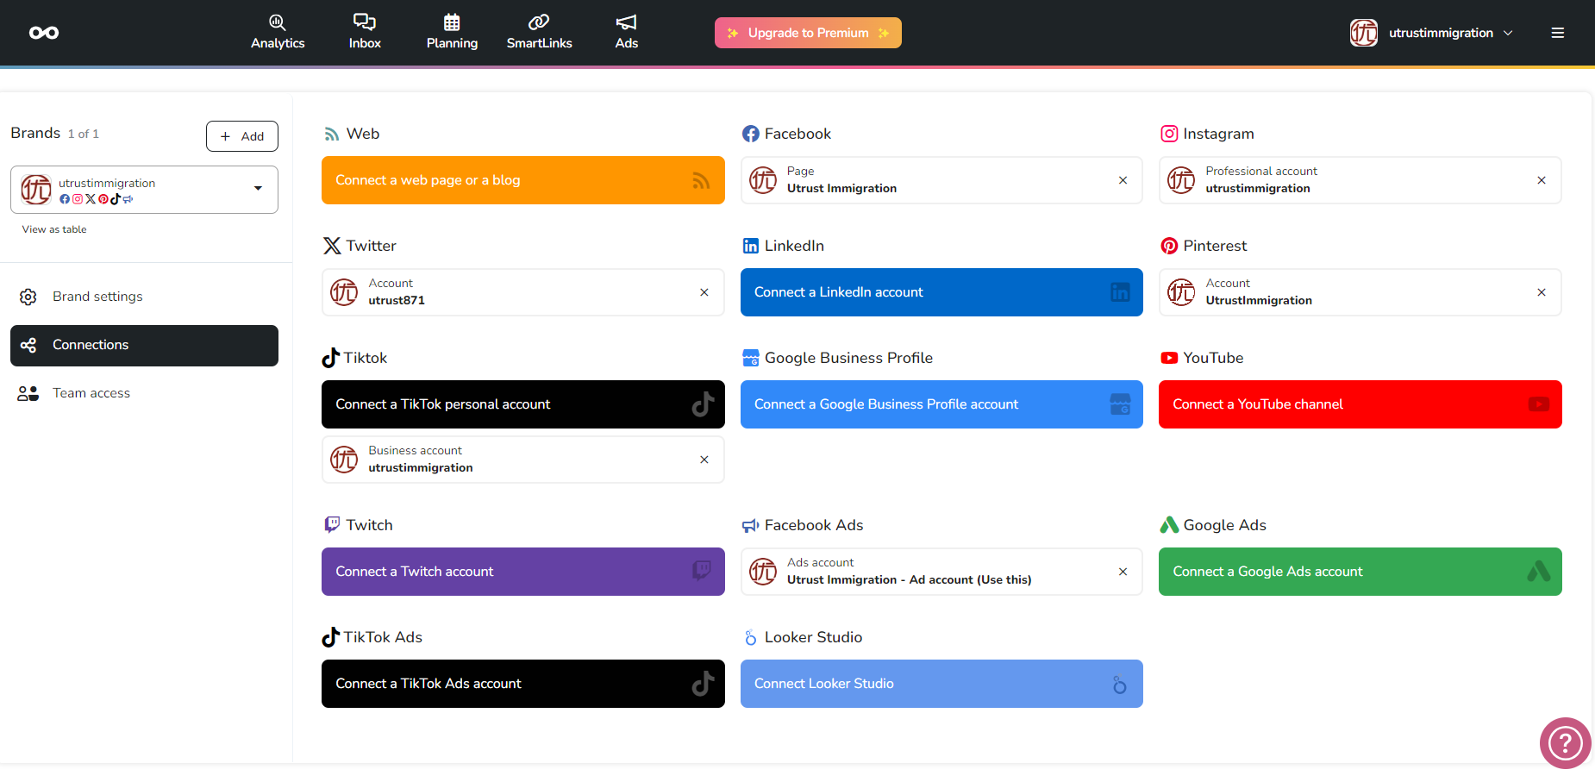Viewport: 1595px width, 782px height.
Task: Open Brand settings in the sidebar
Action: [97, 297]
